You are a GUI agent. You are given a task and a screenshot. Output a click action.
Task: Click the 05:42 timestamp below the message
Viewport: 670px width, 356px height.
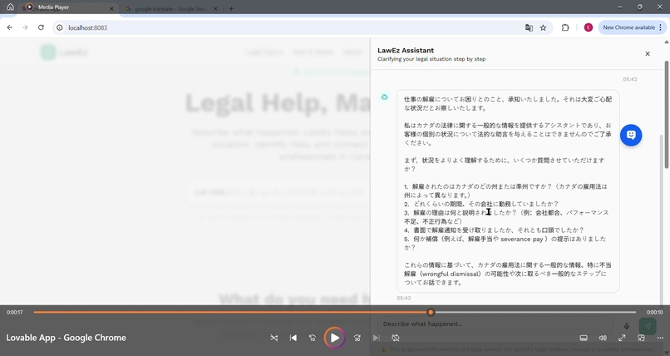click(x=404, y=299)
